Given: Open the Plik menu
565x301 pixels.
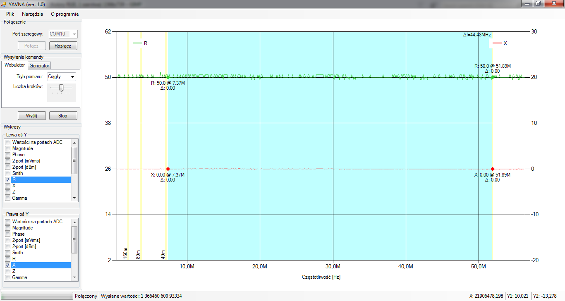Looking at the screenshot, I should pos(10,14).
